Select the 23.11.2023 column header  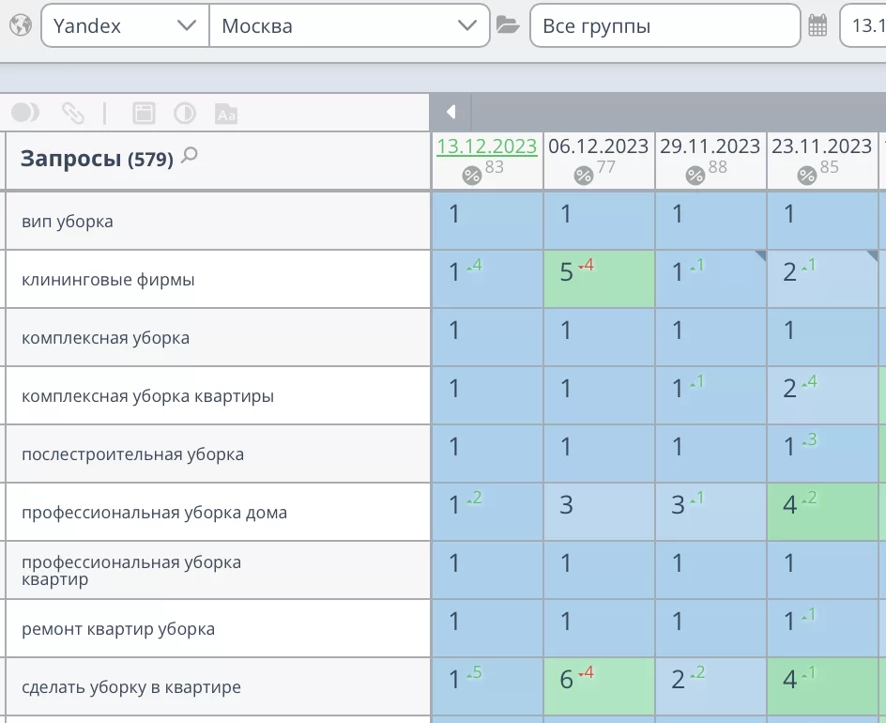coord(821,146)
